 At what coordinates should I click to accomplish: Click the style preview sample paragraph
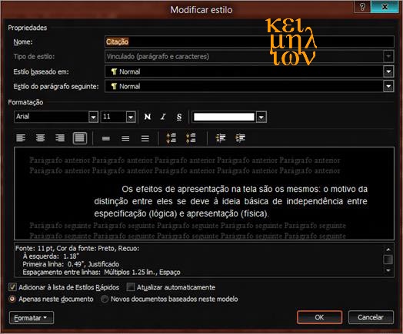tap(231, 201)
